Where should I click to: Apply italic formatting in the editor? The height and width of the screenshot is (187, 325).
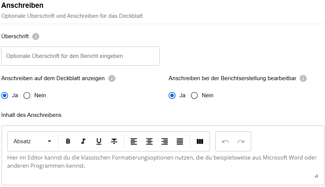coord(83,141)
